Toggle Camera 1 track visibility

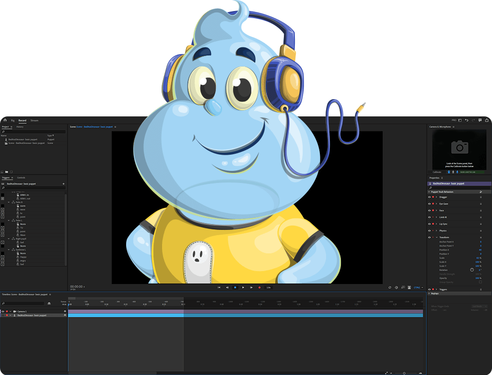[2, 311]
